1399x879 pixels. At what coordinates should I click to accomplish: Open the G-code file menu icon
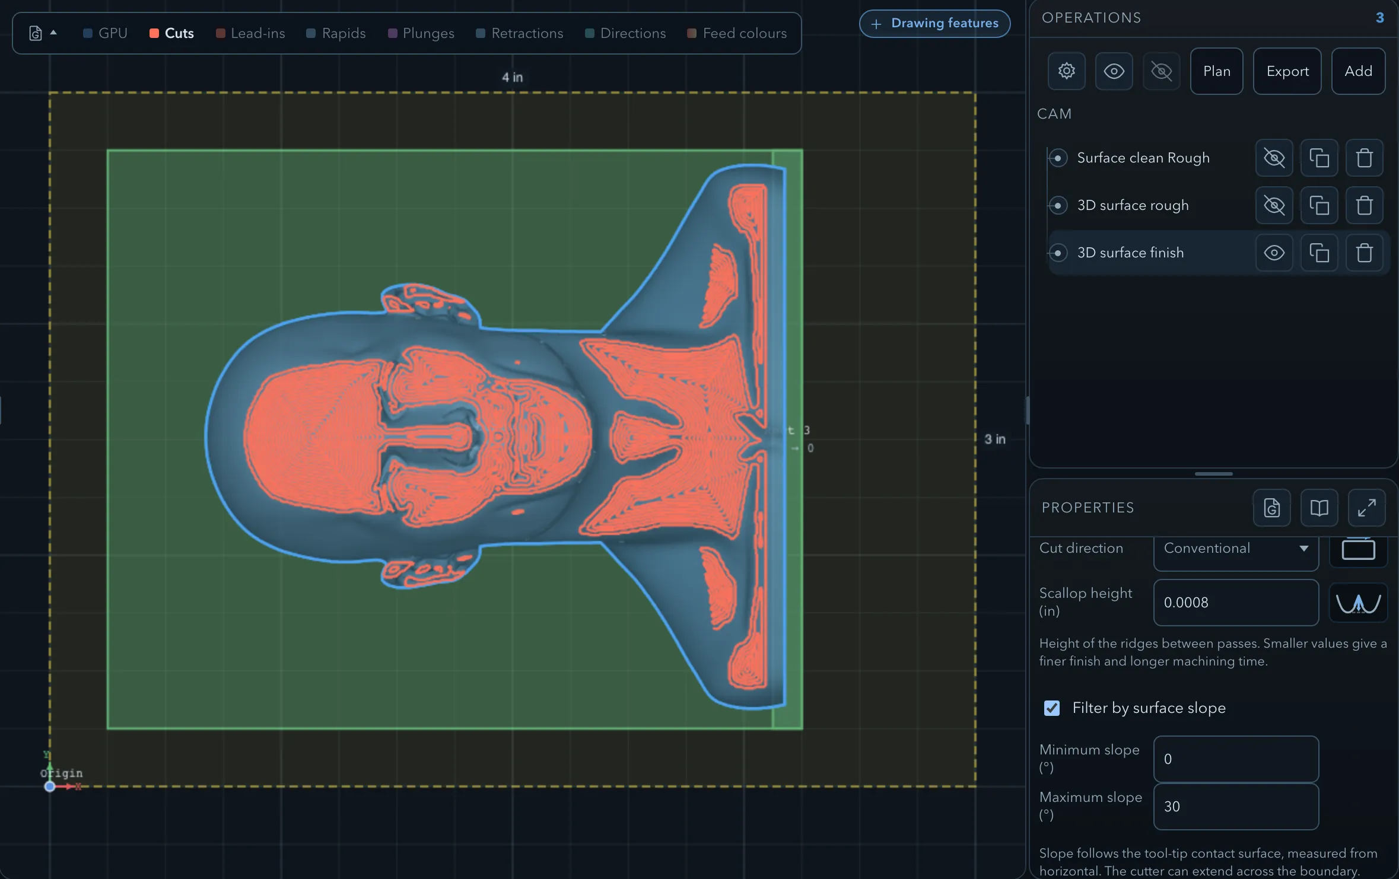point(36,33)
